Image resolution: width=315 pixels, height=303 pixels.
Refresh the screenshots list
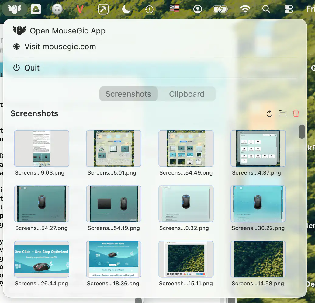pos(269,114)
